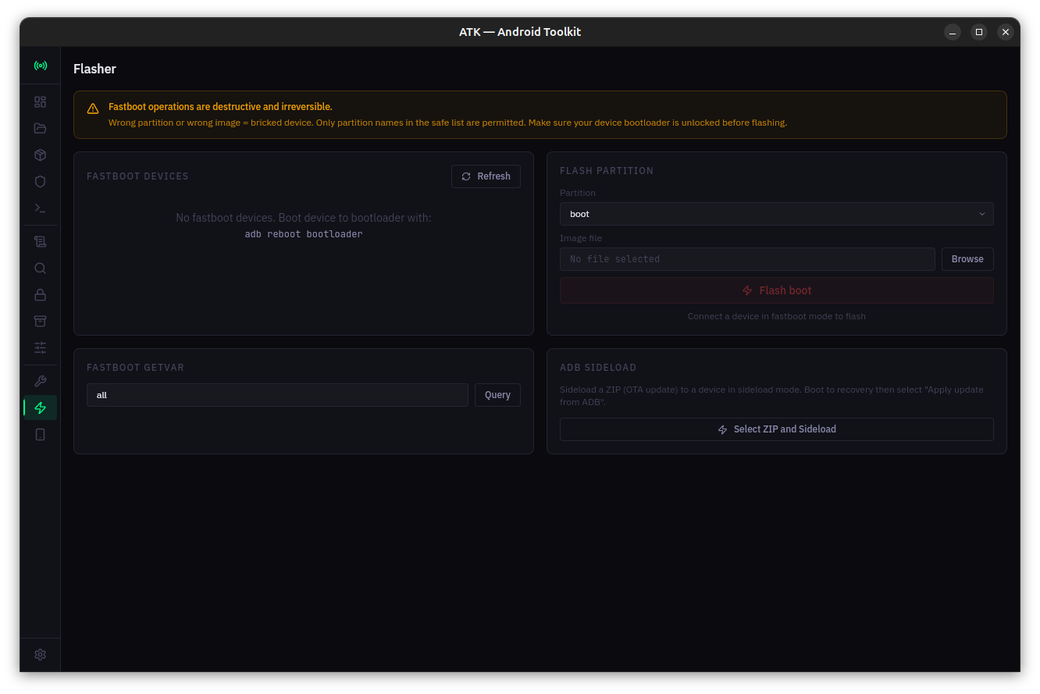The image size is (1040, 694).
Task: Click the FLASH PARTITION section label
Action: coord(607,171)
